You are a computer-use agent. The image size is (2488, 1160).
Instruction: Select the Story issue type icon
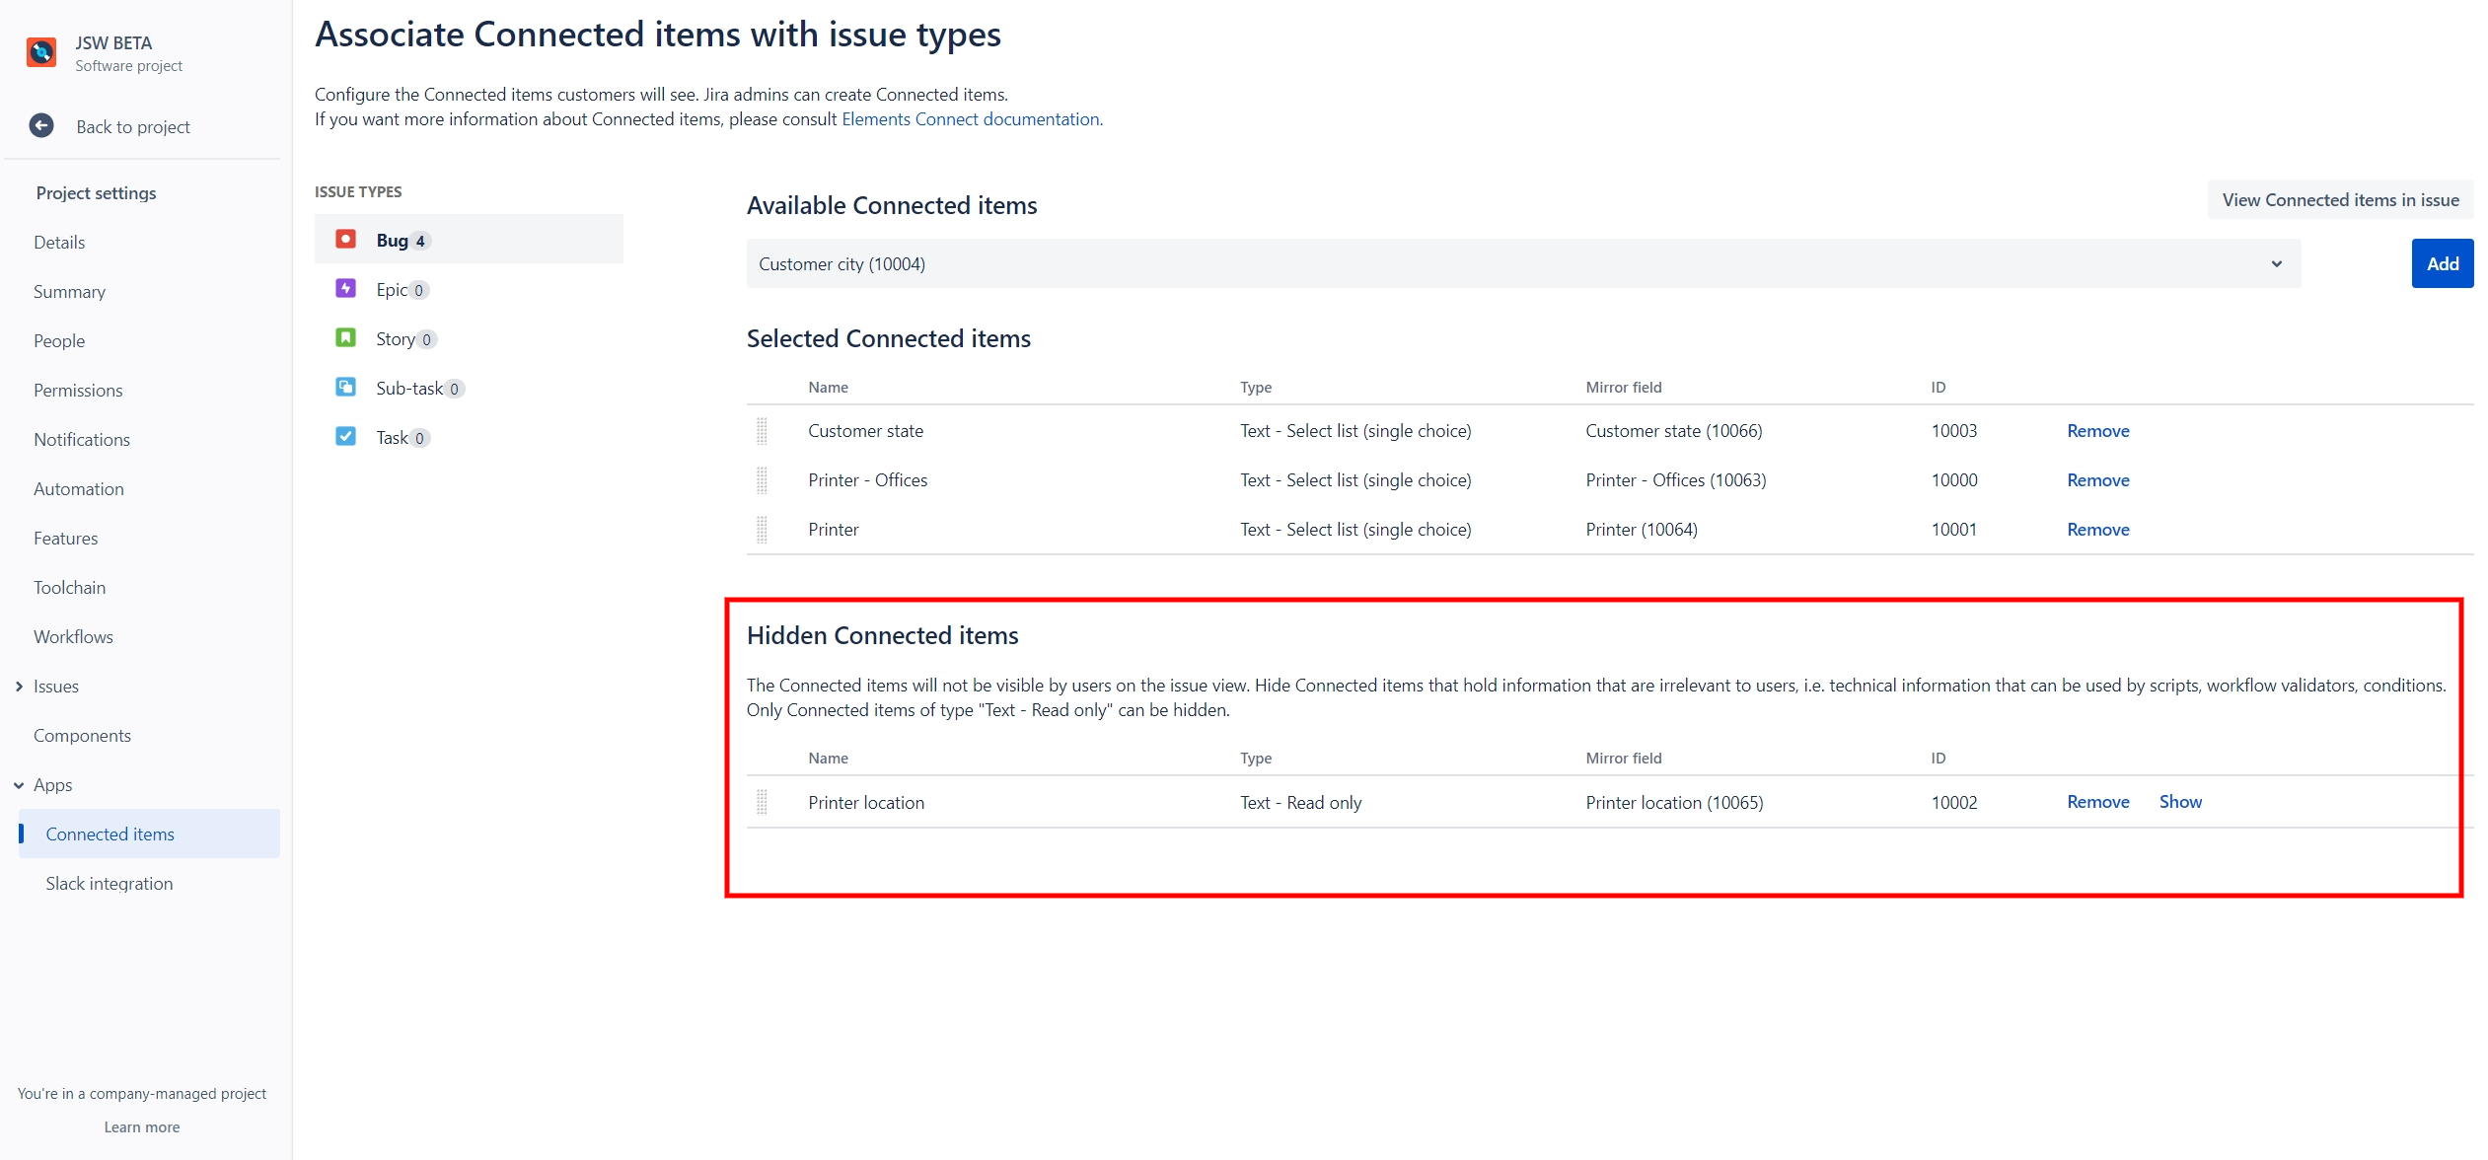pyautogui.click(x=345, y=338)
